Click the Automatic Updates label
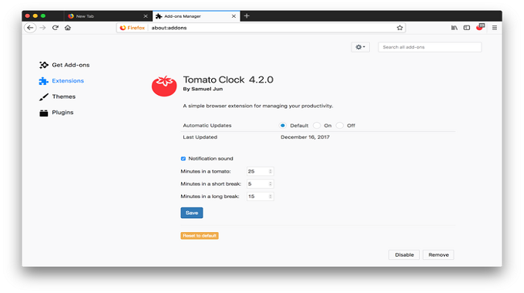 [x=207, y=126]
